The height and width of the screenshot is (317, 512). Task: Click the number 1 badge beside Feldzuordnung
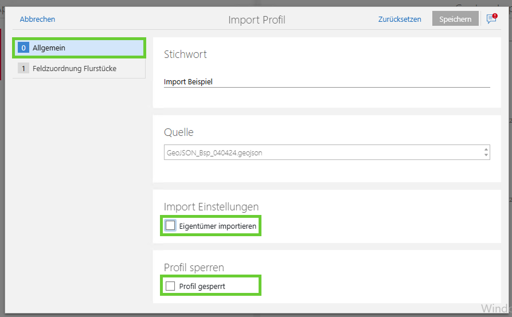pos(23,68)
